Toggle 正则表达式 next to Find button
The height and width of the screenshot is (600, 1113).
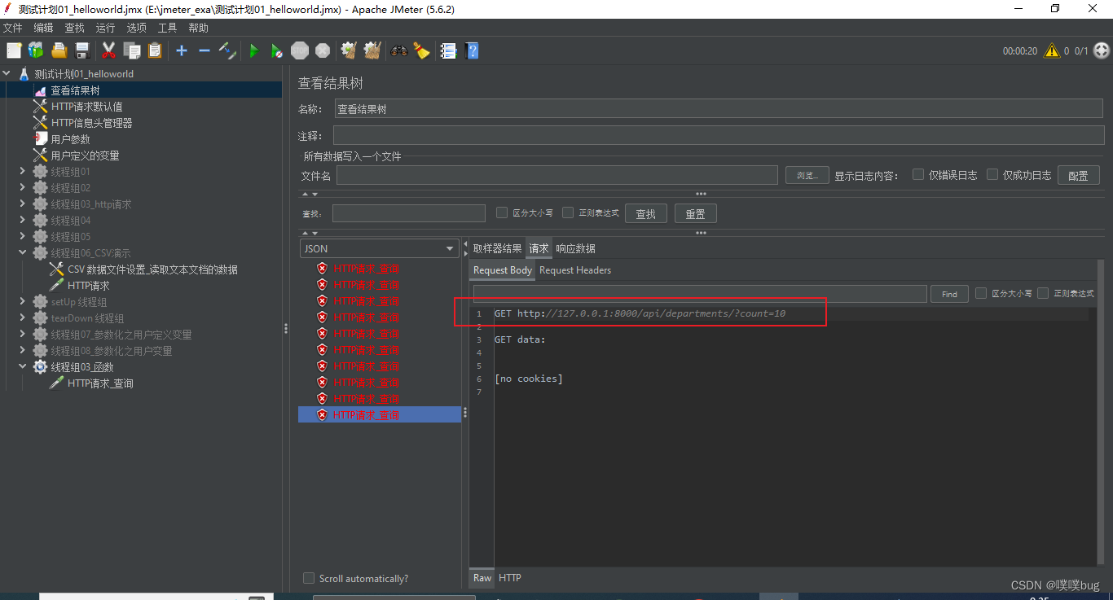coord(1043,293)
